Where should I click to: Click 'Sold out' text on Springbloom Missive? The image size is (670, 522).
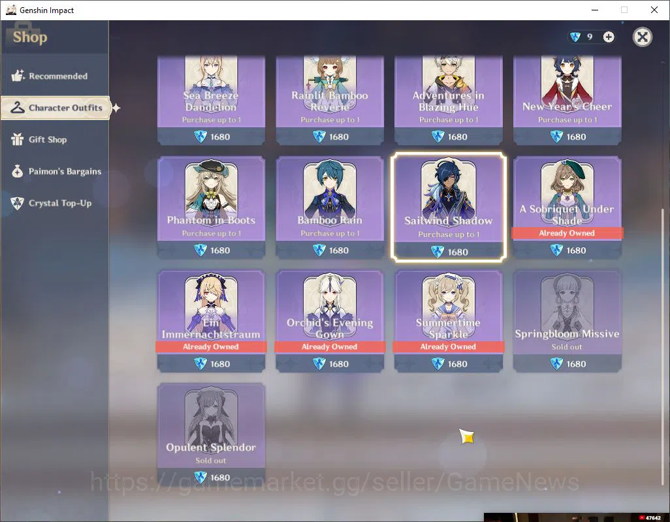click(567, 347)
